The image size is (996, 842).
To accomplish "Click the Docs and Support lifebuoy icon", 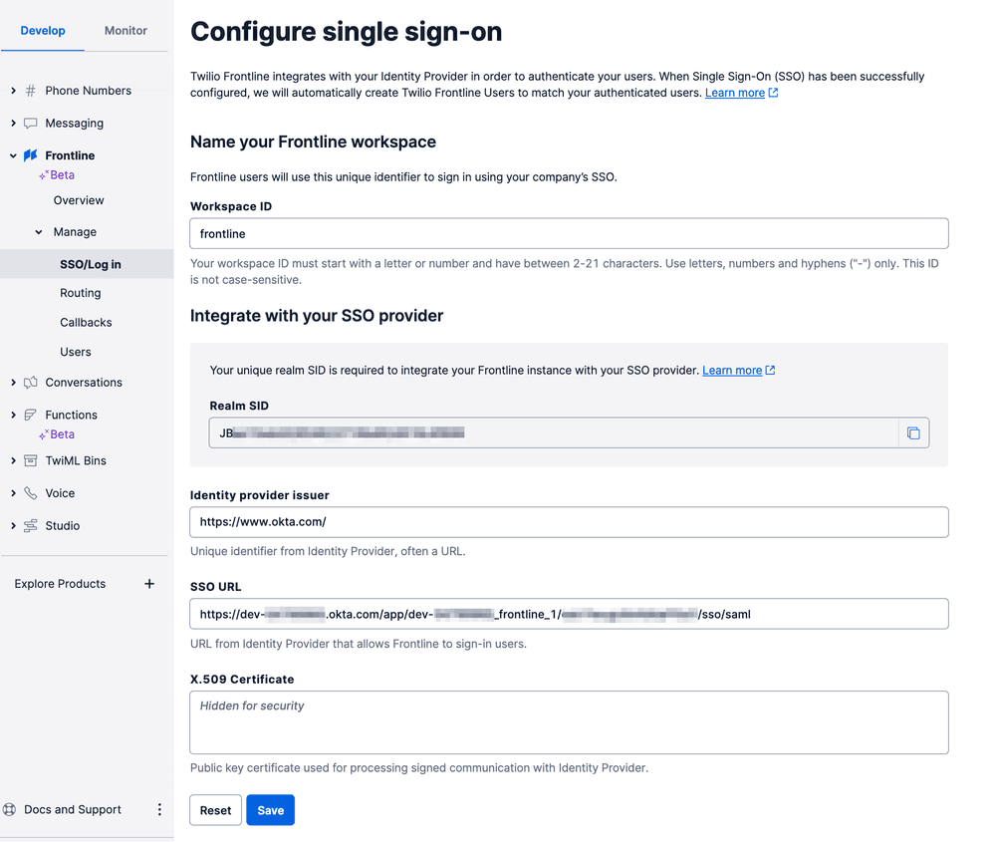I will [10, 809].
